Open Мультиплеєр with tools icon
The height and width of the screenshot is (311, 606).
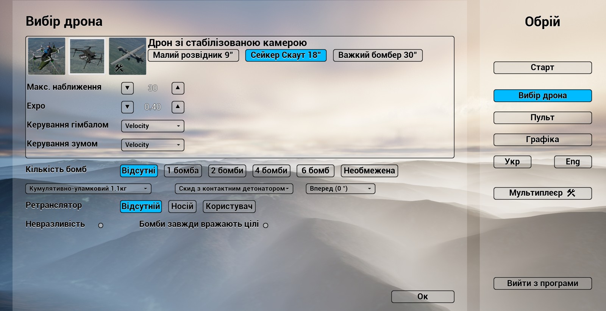[542, 193]
